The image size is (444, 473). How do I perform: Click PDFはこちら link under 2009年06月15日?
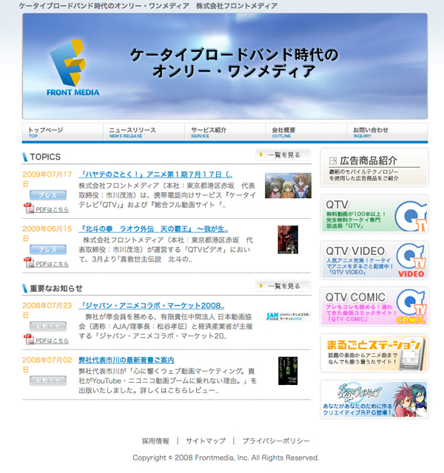(53, 264)
